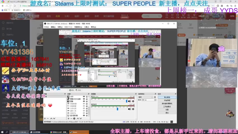Image resolution: width=238 pixels, height=134 pixels.
Task: Move scene up with arrow in Scenes panel
Action: [x=51, y=119]
